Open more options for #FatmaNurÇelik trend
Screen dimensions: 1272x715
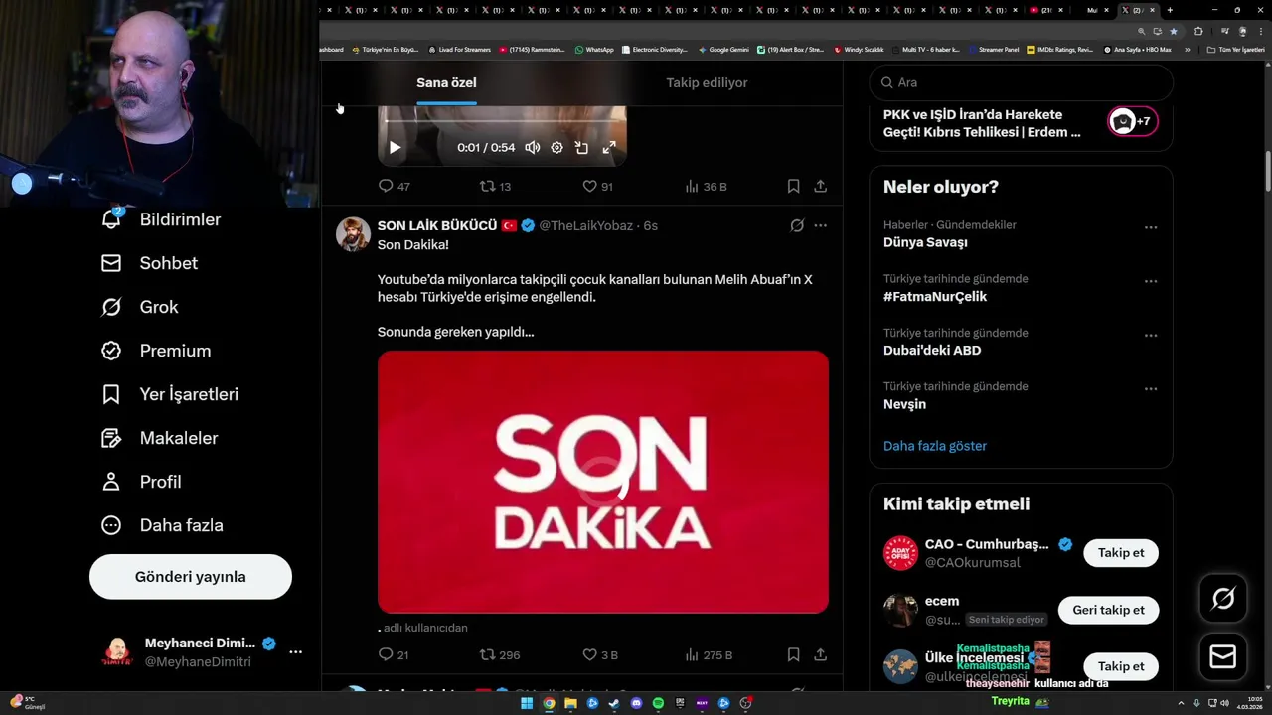[x=1151, y=281]
